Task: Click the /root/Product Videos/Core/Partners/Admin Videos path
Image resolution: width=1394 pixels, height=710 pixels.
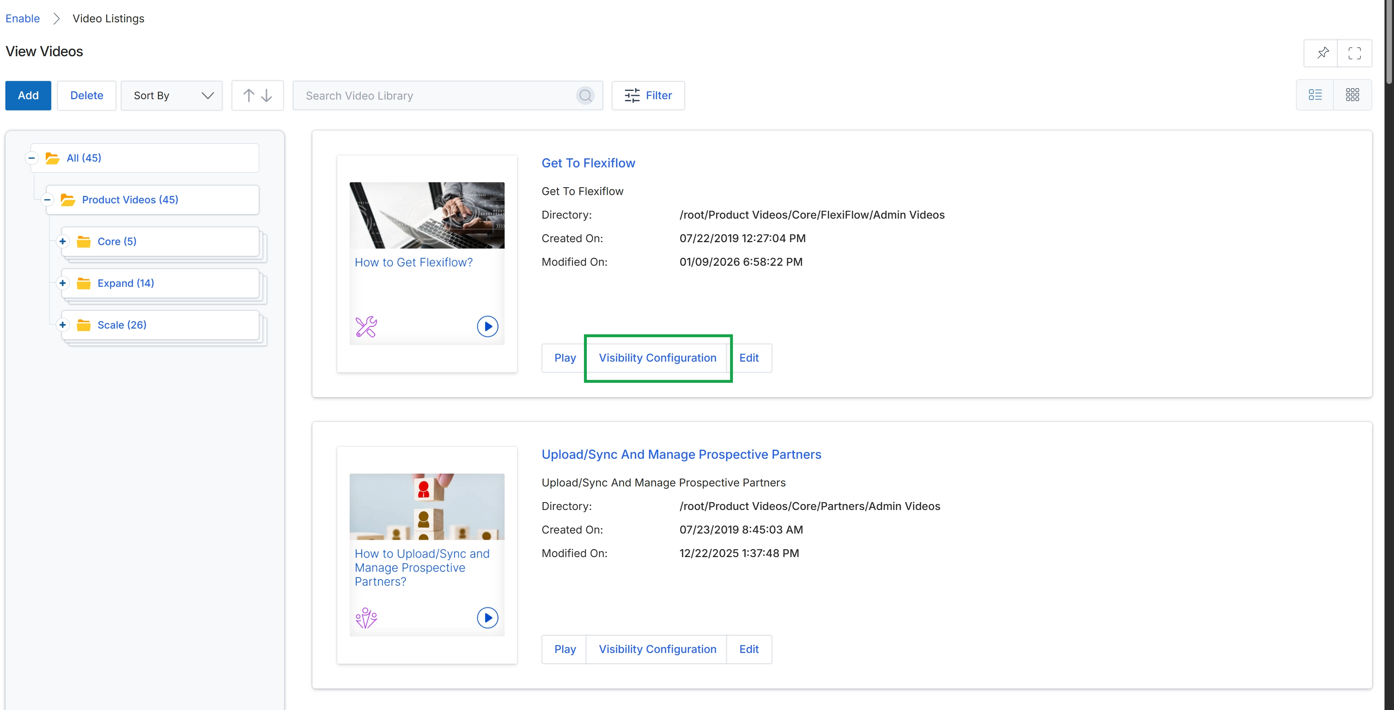Action: click(810, 506)
